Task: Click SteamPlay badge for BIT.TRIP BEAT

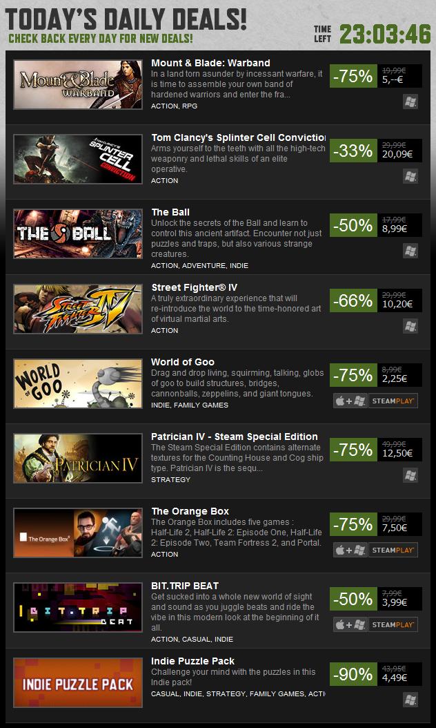Action: click(393, 624)
